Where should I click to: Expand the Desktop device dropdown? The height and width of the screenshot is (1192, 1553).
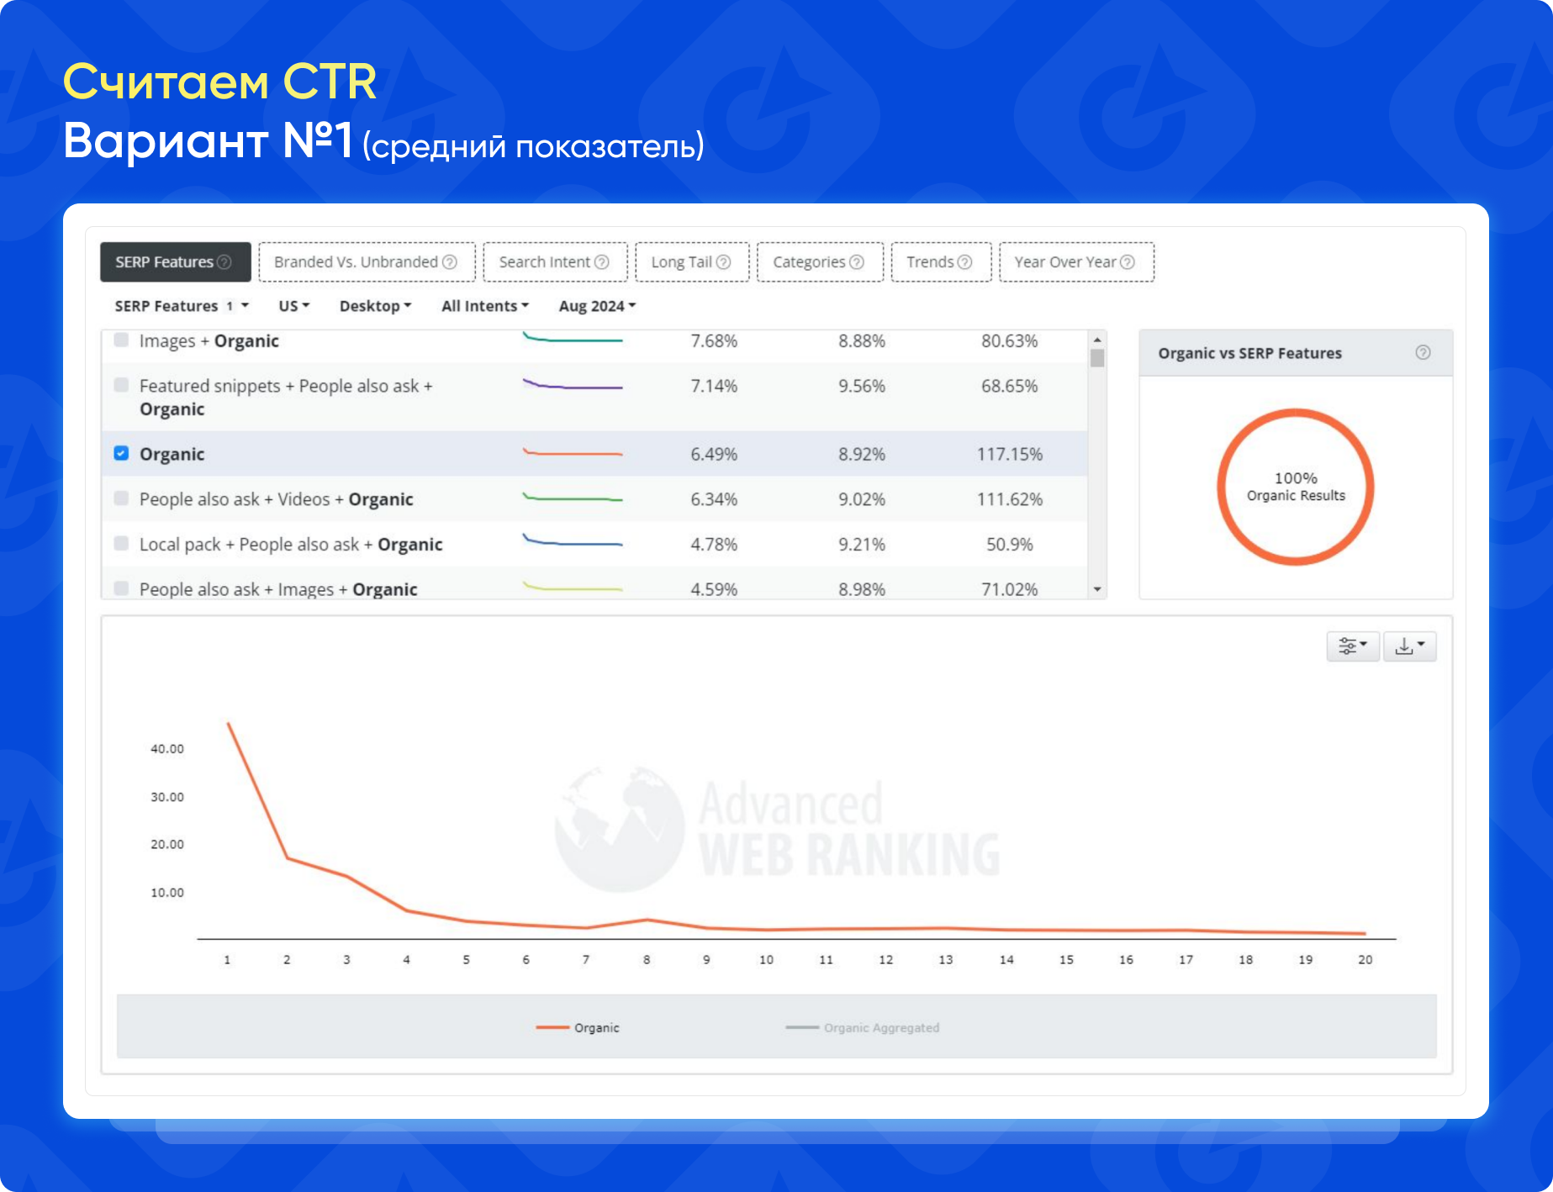coord(375,306)
